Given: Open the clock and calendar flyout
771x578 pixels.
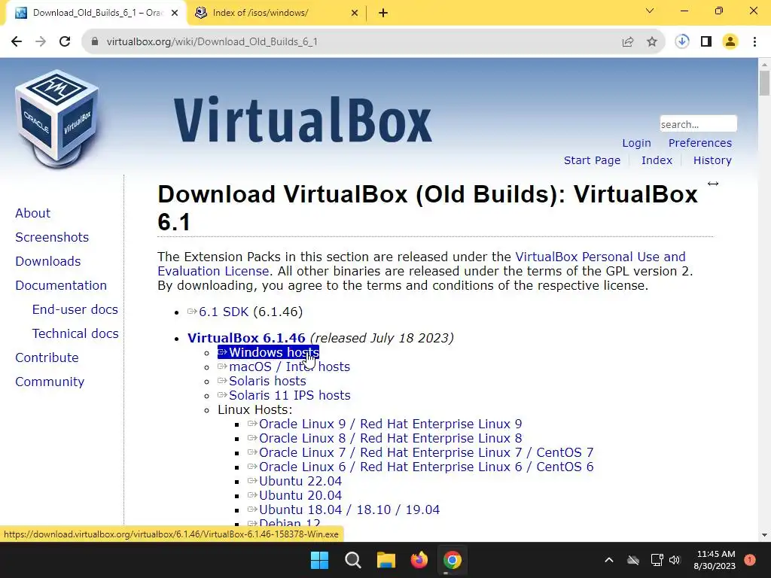Looking at the screenshot, I should pyautogui.click(x=715, y=560).
